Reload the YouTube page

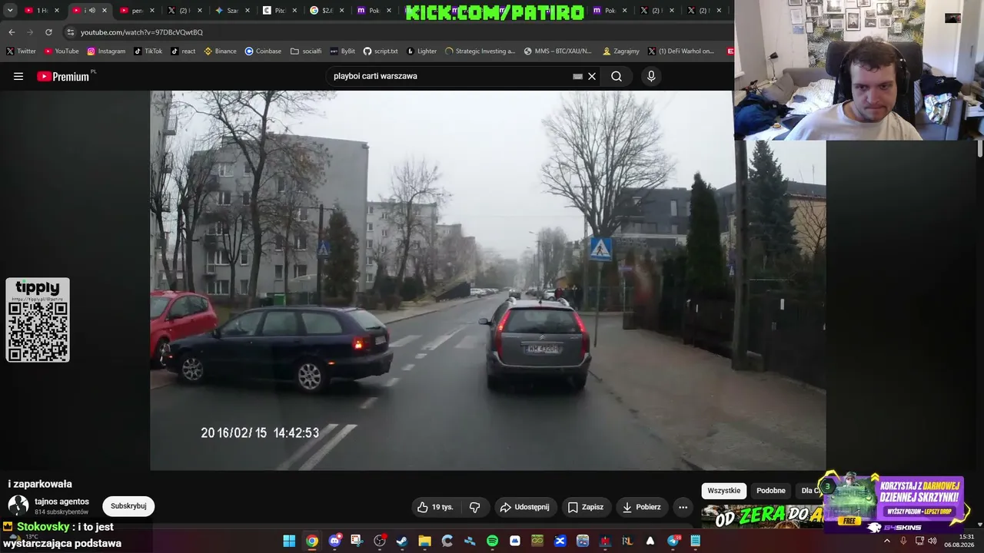[48, 32]
